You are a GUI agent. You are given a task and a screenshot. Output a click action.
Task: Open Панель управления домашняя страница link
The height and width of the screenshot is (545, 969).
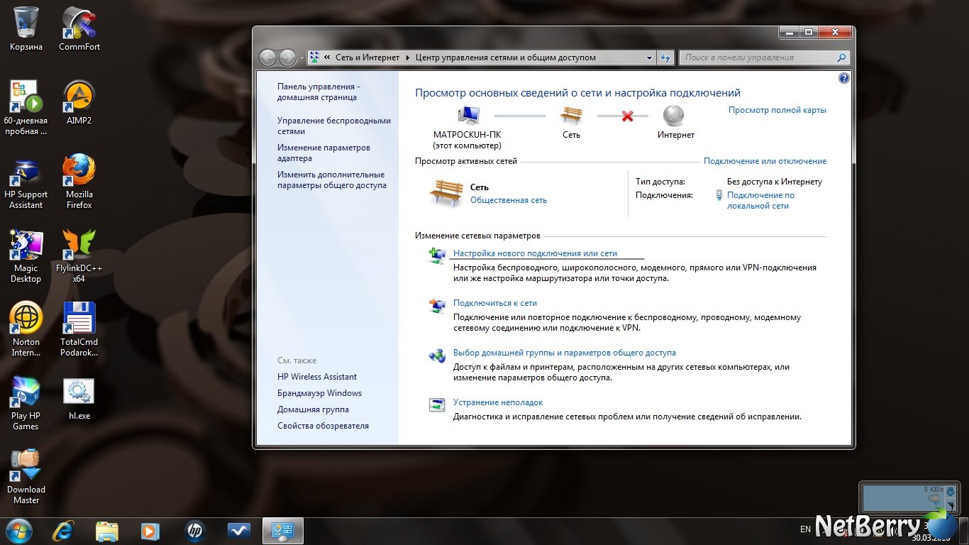(319, 92)
